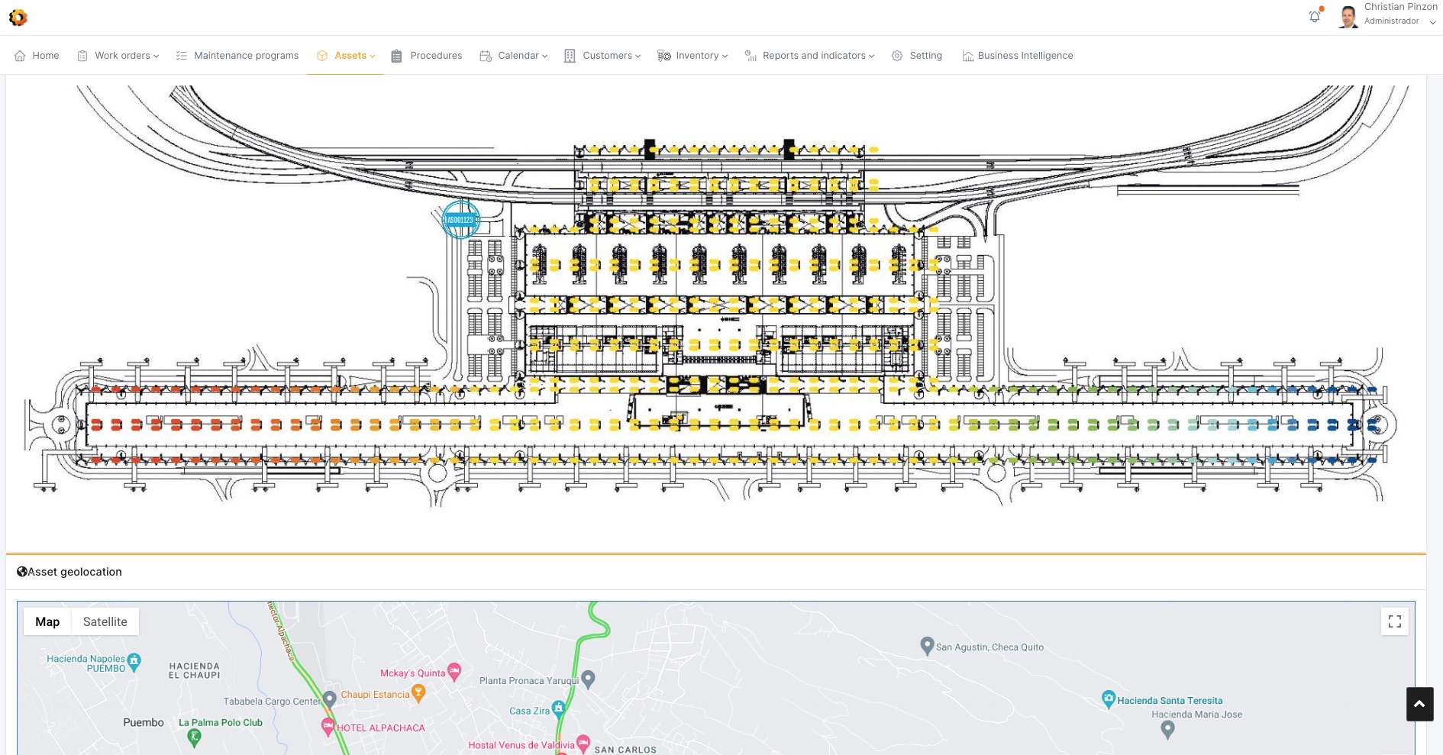The height and width of the screenshot is (755, 1443).
Task: Click the Customers building icon
Action: [x=570, y=56]
